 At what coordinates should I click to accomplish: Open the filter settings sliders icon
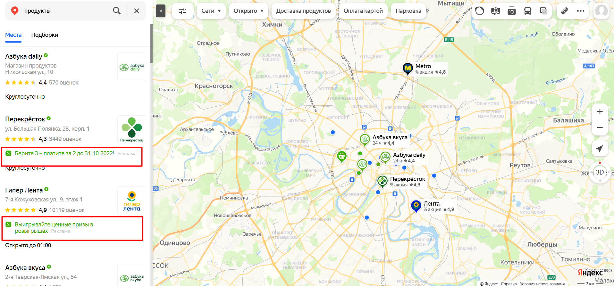(x=183, y=11)
